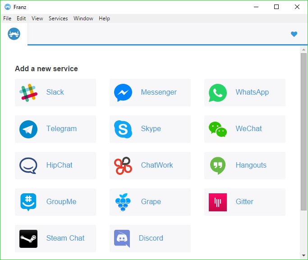The image size is (308, 260).
Task: Select the Messenger service label
Action: coord(159,92)
